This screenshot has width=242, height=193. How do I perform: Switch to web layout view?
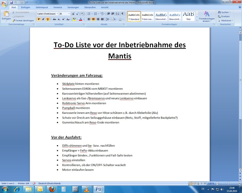(x=198, y=183)
